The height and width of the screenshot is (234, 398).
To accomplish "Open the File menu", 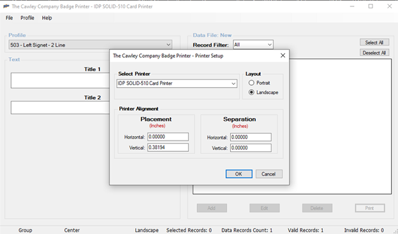I will (x=9, y=18).
